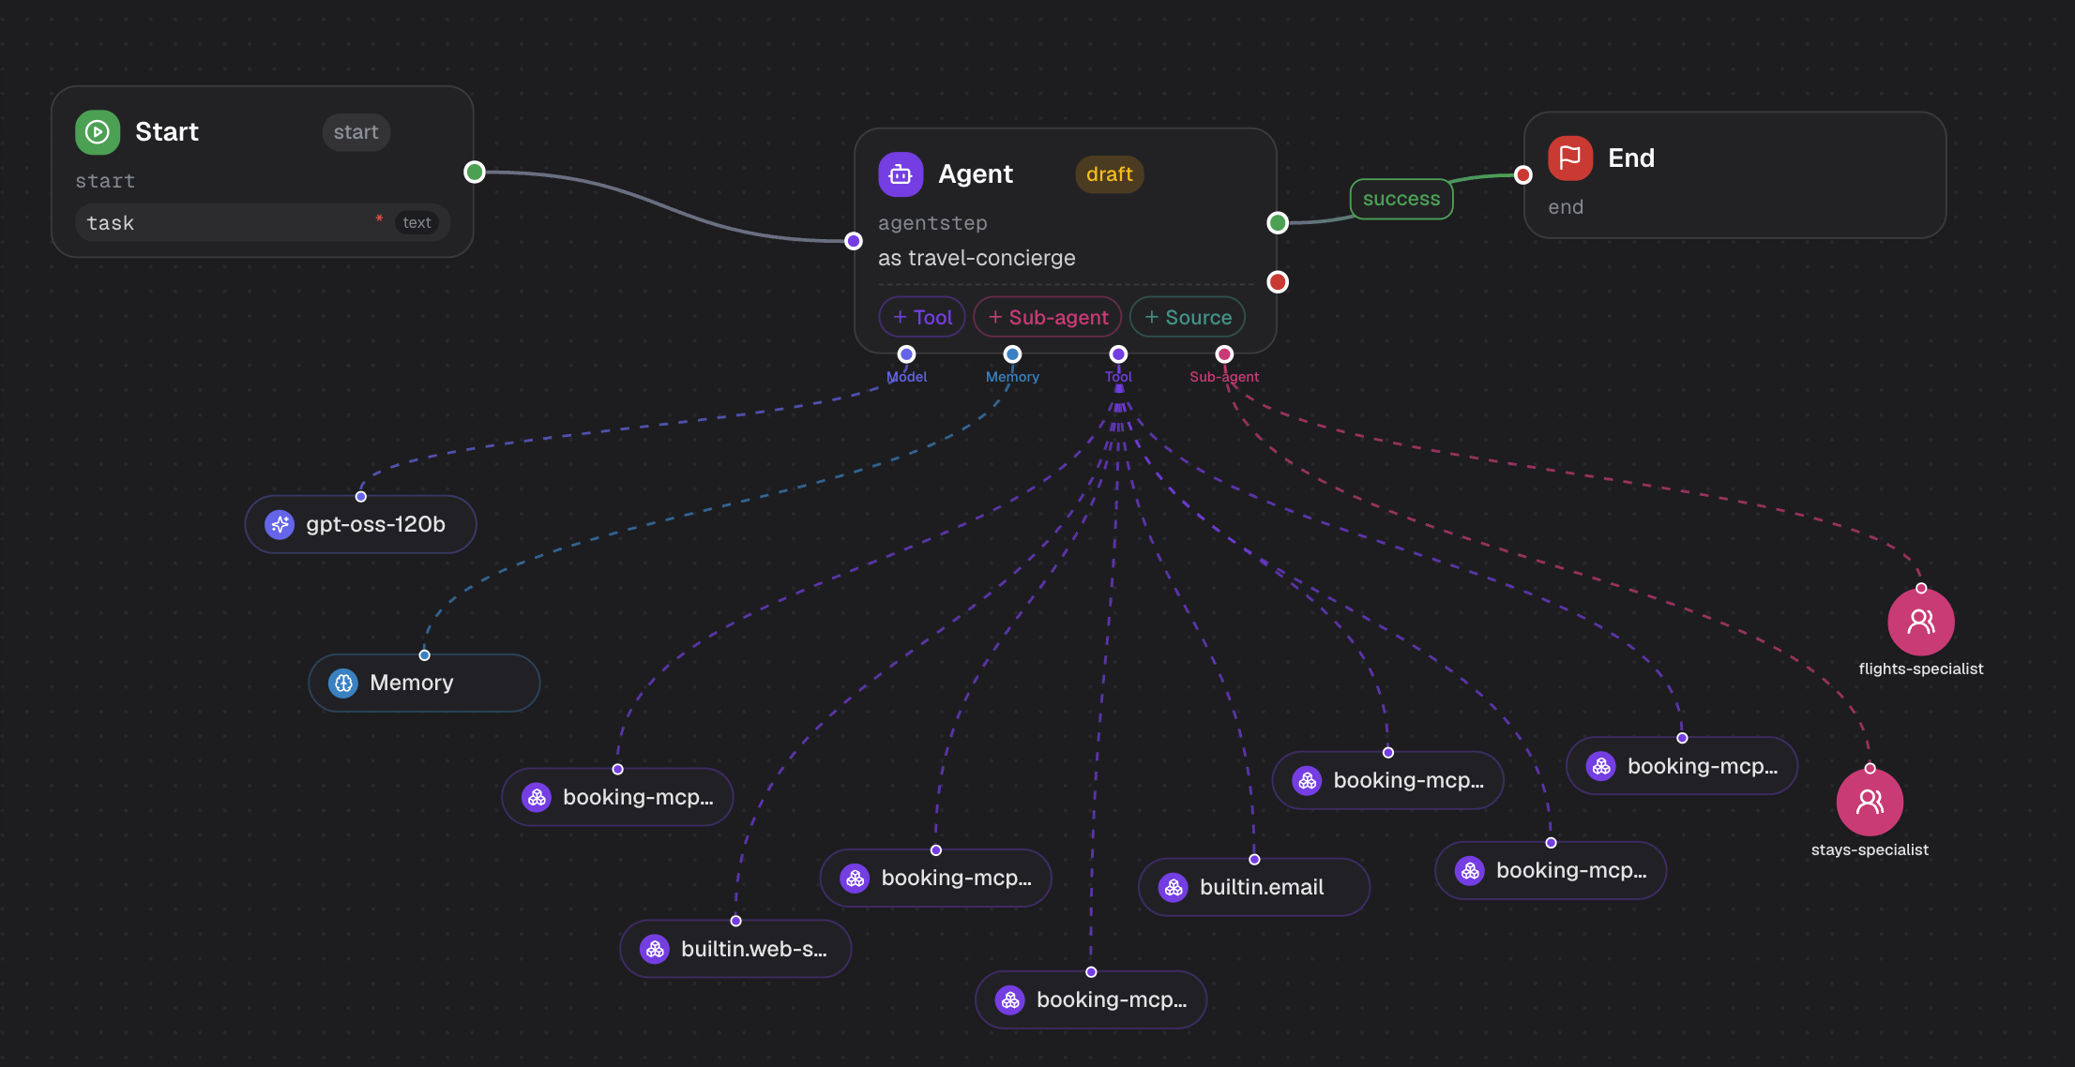Click the success edge label
The image size is (2075, 1067).
(x=1401, y=199)
